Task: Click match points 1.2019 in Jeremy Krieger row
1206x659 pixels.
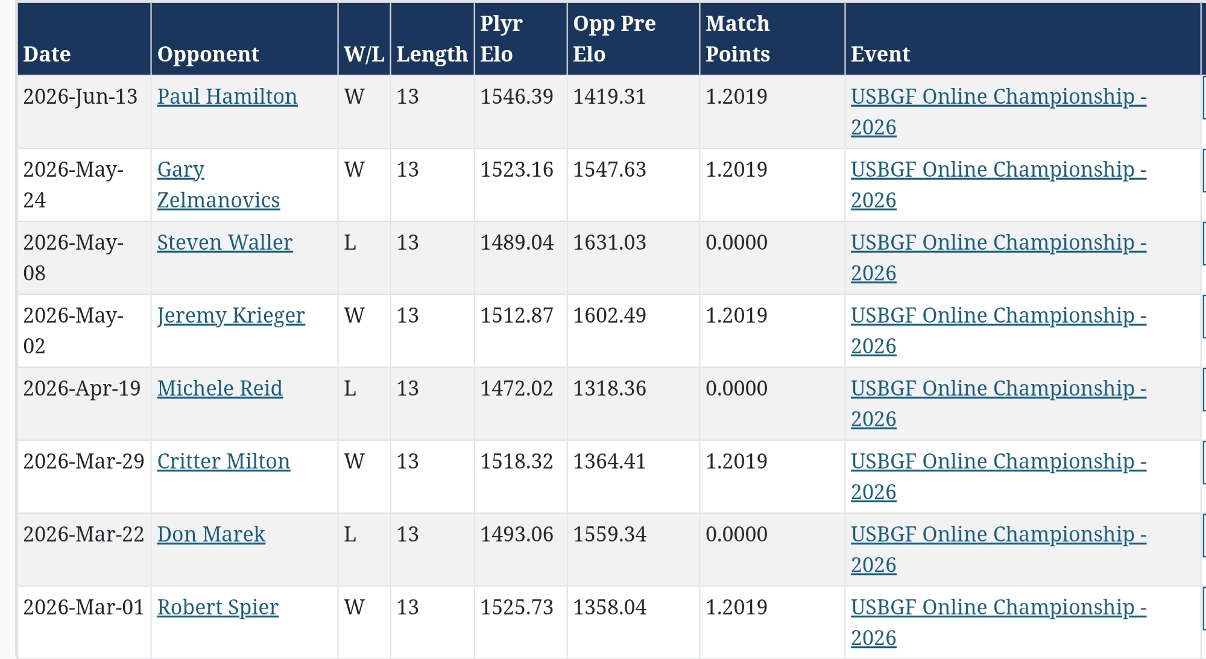Action: point(736,315)
